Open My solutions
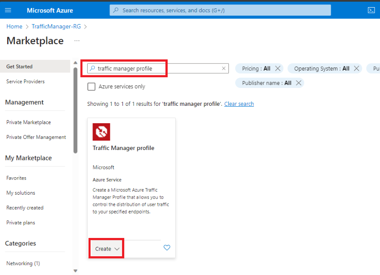This screenshot has height=275, width=380. click(21, 193)
